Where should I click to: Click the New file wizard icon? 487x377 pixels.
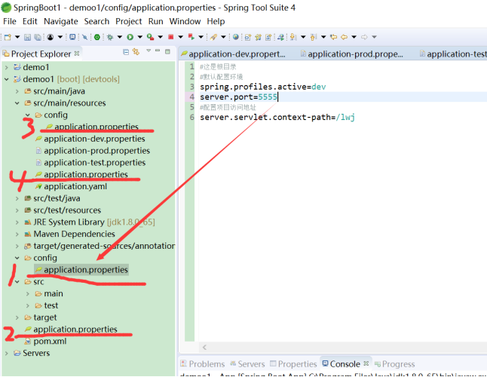pos(8,37)
